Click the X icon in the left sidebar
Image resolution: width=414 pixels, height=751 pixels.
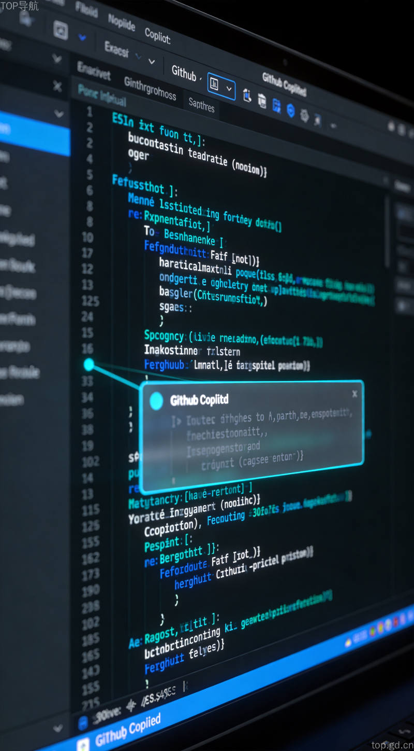[x=57, y=86]
